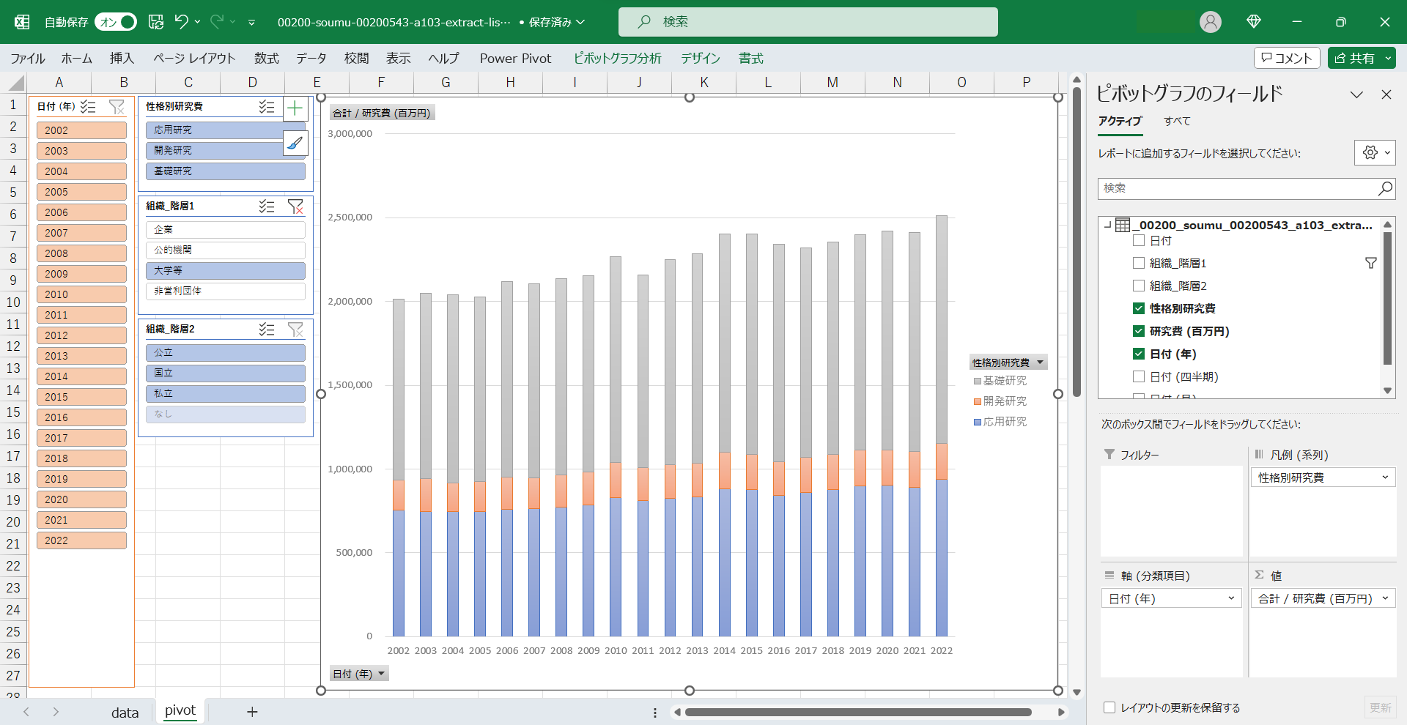Click the chart elements plus icon
The height and width of the screenshot is (725, 1407).
[295, 109]
